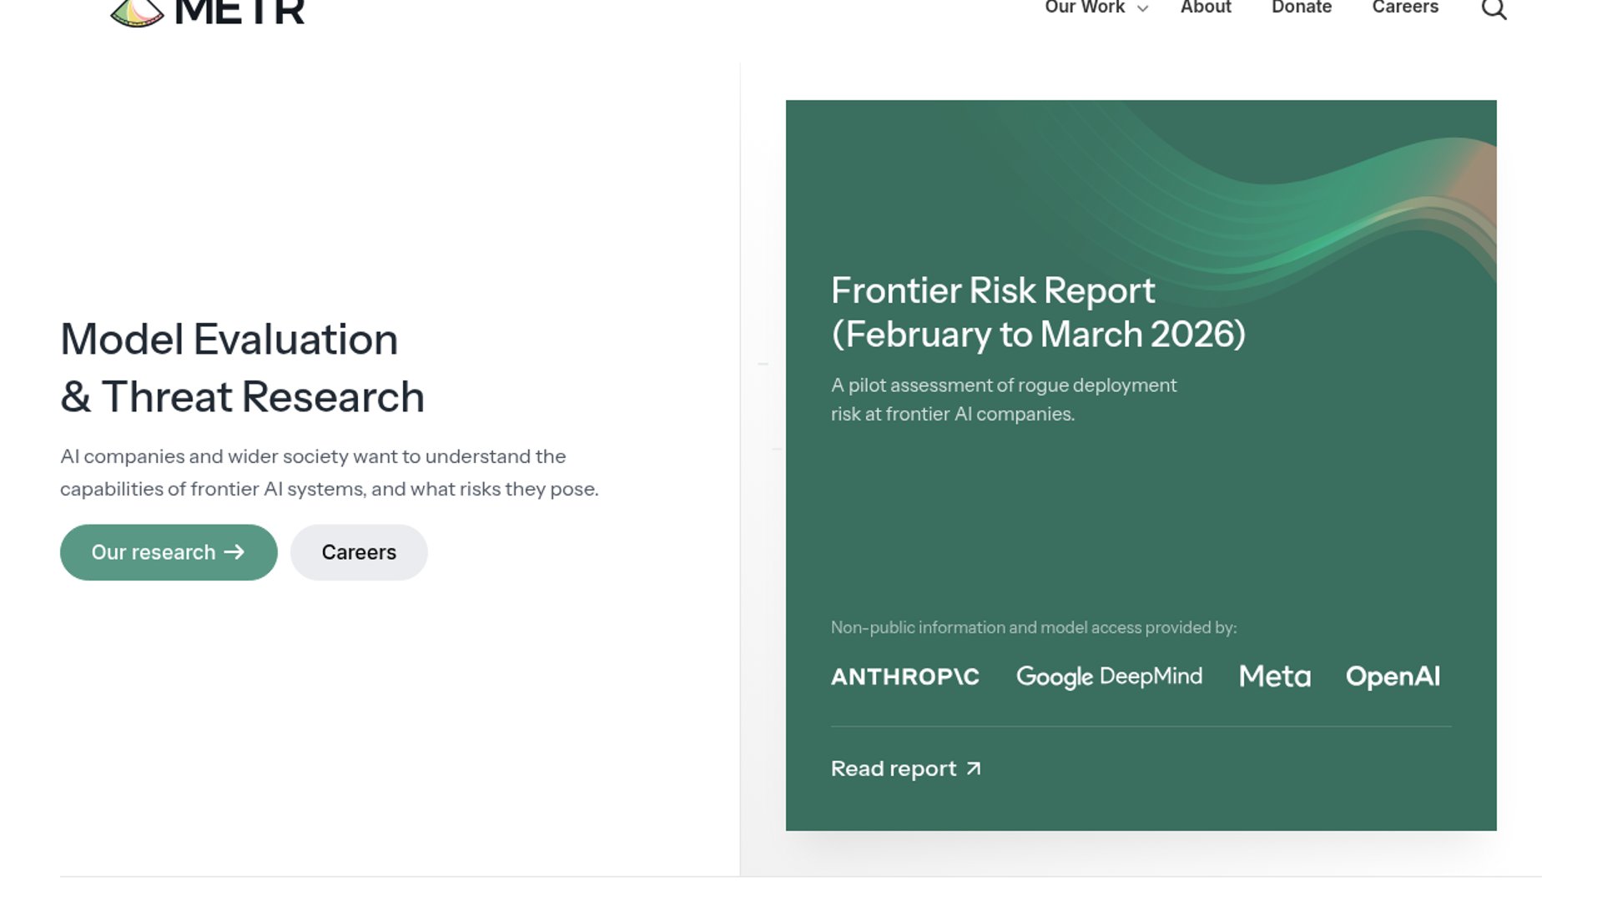Click the Our research button
The image size is (1602, 901).
[169, 552]
